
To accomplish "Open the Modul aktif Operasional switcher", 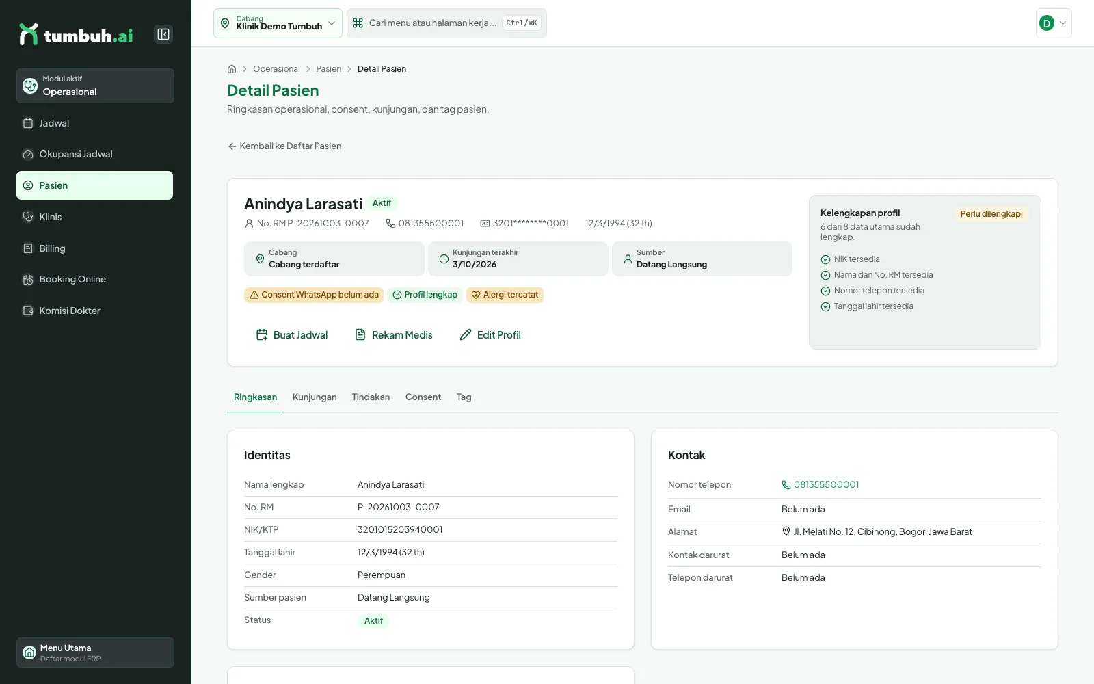I will pos(95,85).
